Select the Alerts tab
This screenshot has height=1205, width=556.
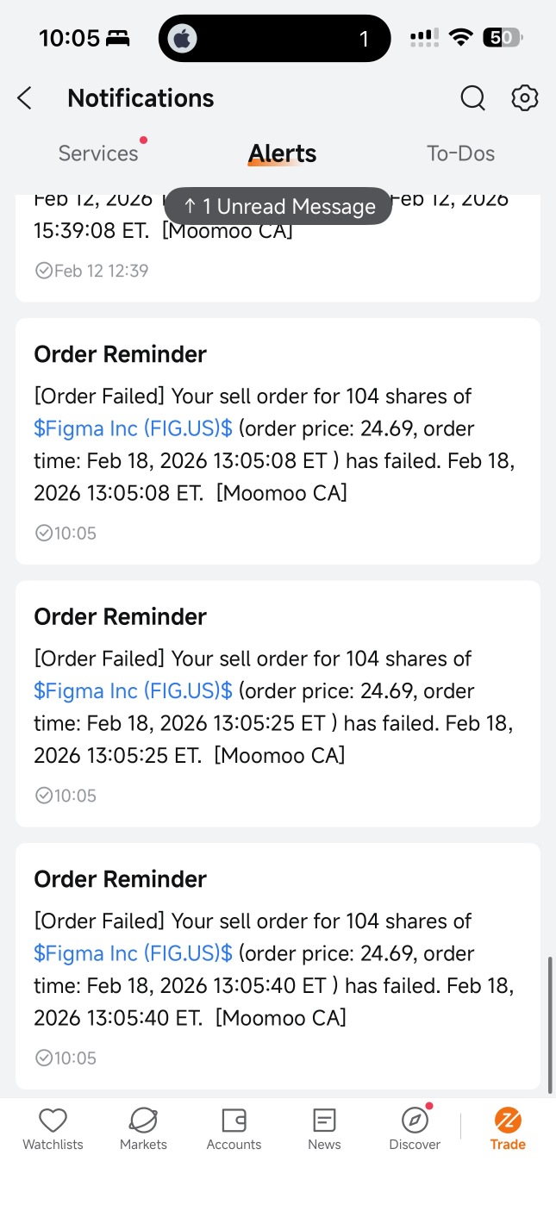point(283,153)
